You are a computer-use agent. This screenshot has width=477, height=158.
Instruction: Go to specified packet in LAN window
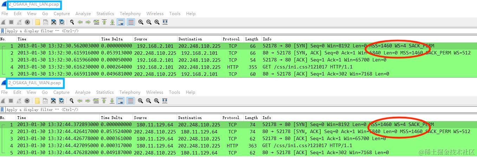click(96, 22)
